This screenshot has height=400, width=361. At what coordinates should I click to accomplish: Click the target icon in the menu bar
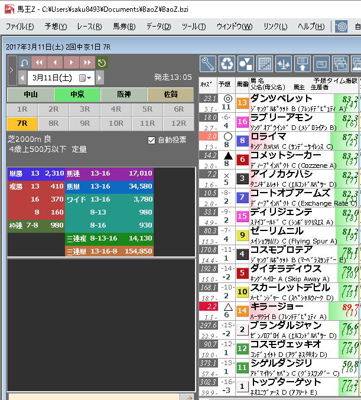point(342,26)
